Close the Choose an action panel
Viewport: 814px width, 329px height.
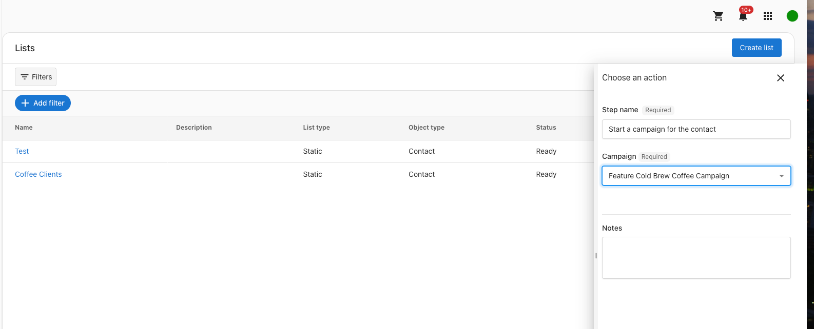click(781, 78)
